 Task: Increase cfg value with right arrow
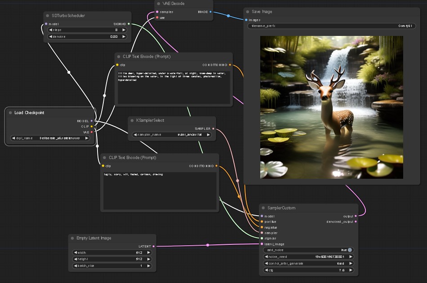tap(350, 271)
